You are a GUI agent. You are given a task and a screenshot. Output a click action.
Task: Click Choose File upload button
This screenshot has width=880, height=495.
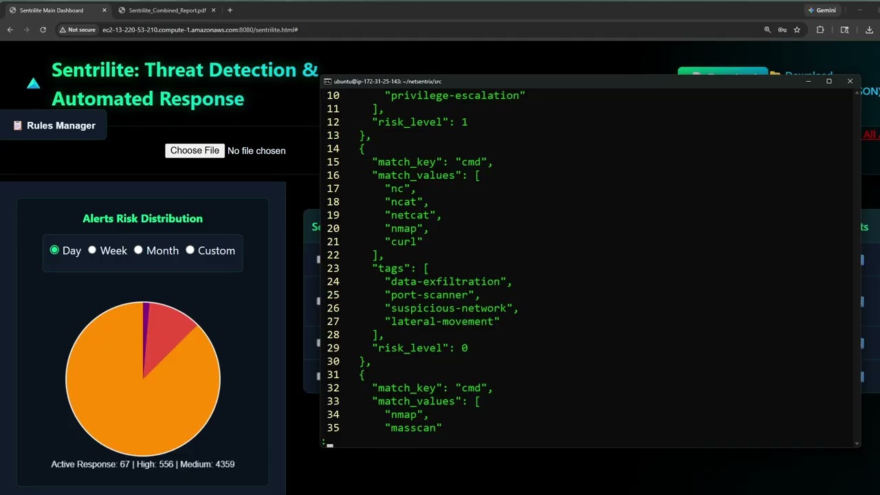pos(195,151)
